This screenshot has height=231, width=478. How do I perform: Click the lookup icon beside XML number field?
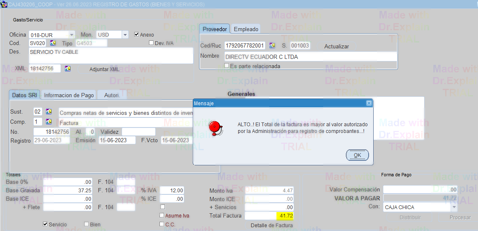tap(68, 69)
